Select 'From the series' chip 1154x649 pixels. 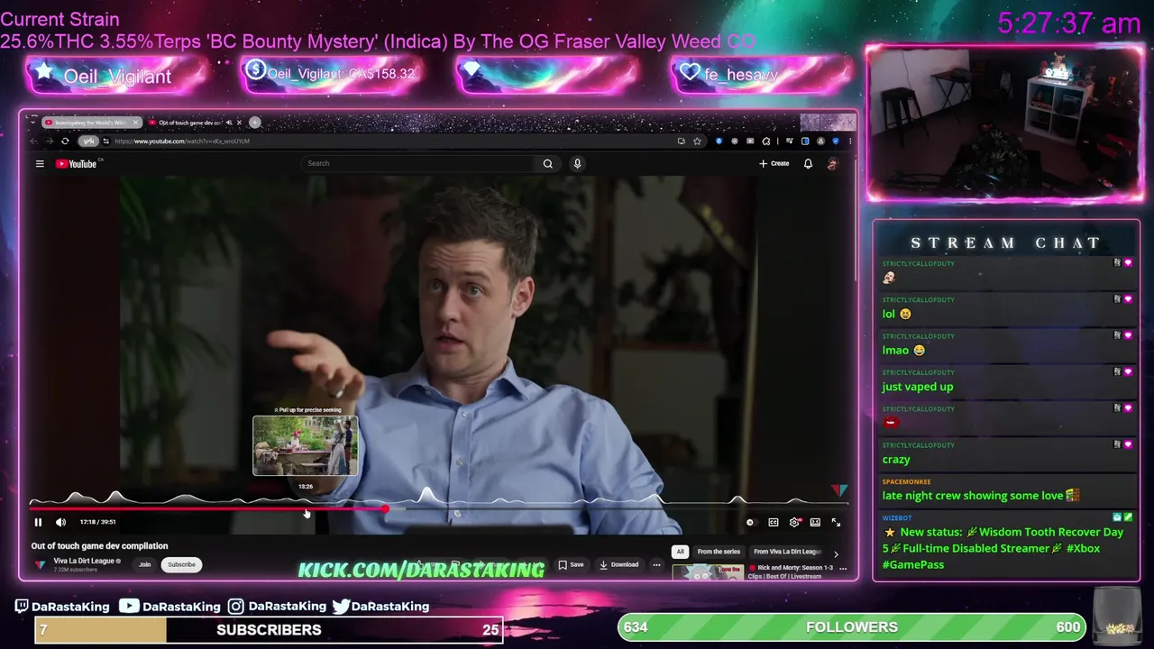[x=719, y=552]
